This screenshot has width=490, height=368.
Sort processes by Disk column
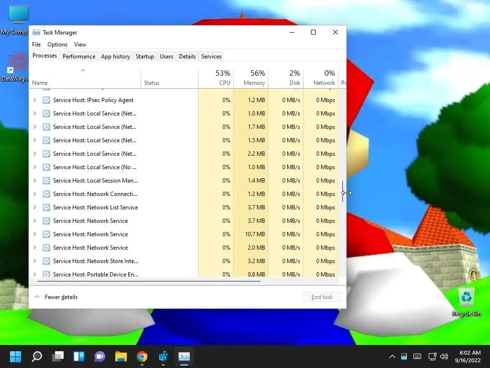[x=286, y=78]
